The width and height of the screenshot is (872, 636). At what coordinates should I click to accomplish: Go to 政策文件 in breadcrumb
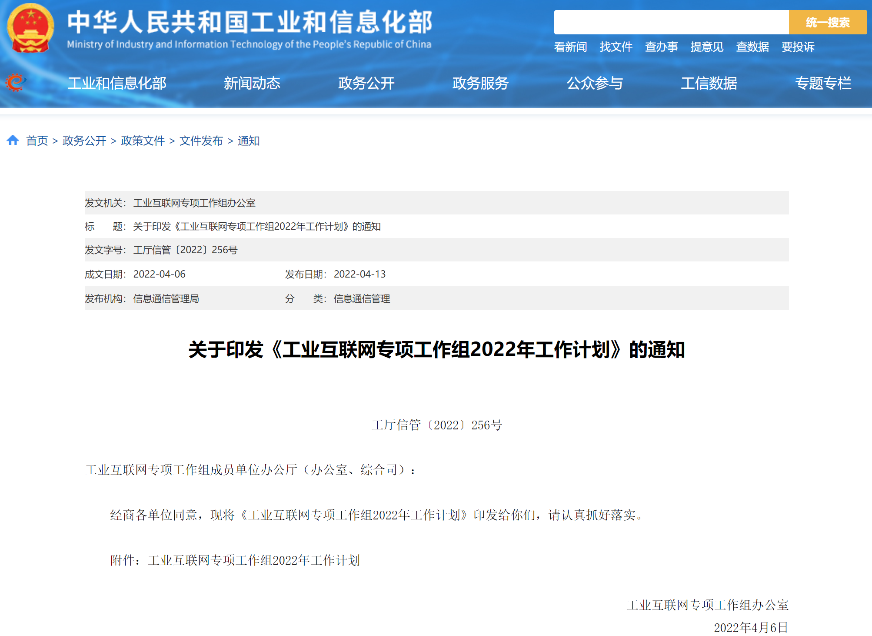[143, 141]
